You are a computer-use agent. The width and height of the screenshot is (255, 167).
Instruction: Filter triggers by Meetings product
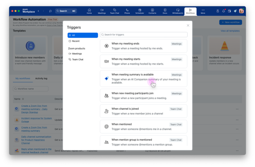pos(77,54)
